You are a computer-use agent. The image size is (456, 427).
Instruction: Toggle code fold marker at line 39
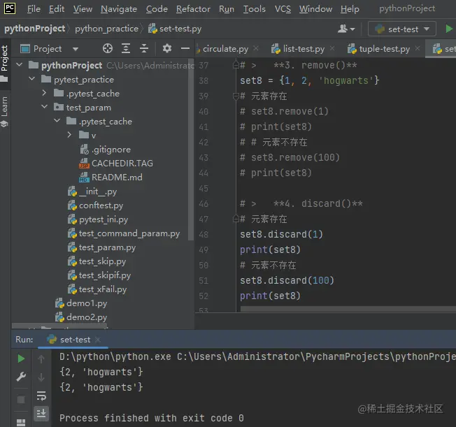236,96
